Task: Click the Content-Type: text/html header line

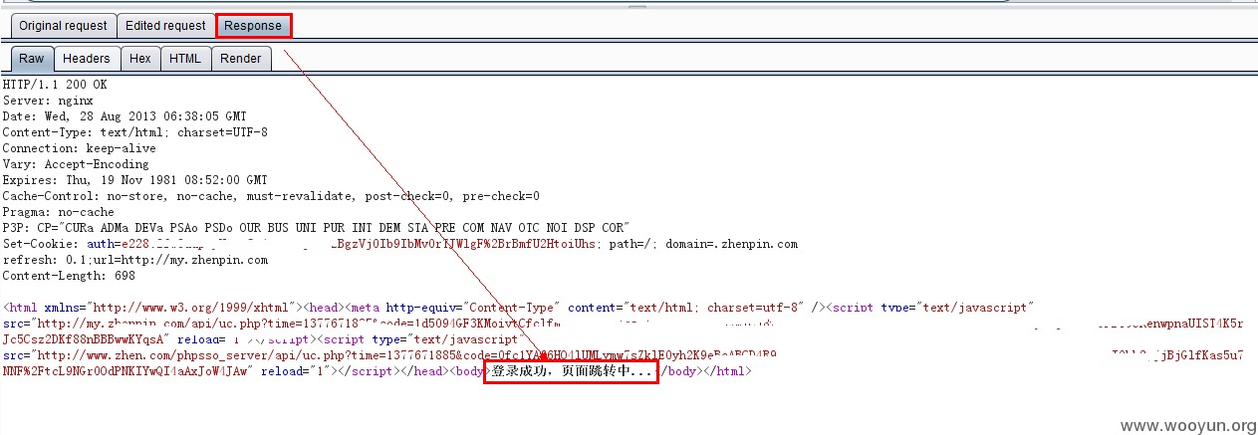Action: coord(135,132)
